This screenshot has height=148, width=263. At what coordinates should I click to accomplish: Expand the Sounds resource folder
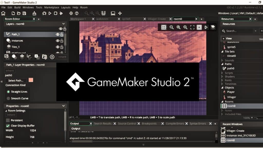pos(222,60)
